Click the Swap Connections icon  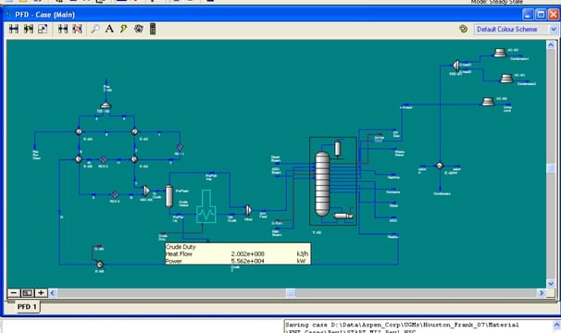[x=77, y=29]
